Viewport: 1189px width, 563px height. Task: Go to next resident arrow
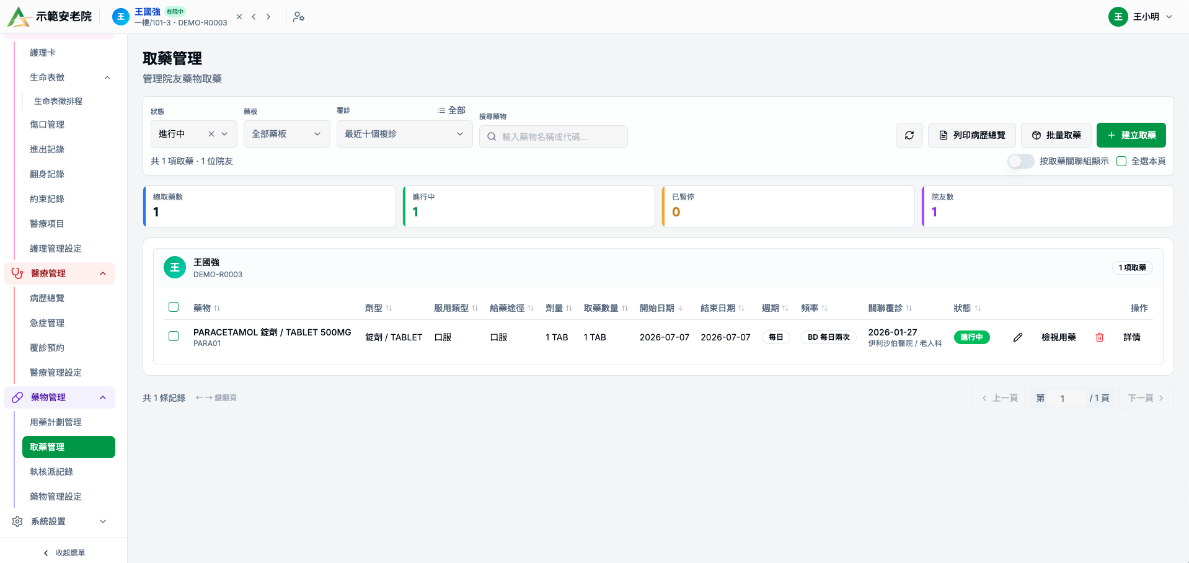pos(268,17)
